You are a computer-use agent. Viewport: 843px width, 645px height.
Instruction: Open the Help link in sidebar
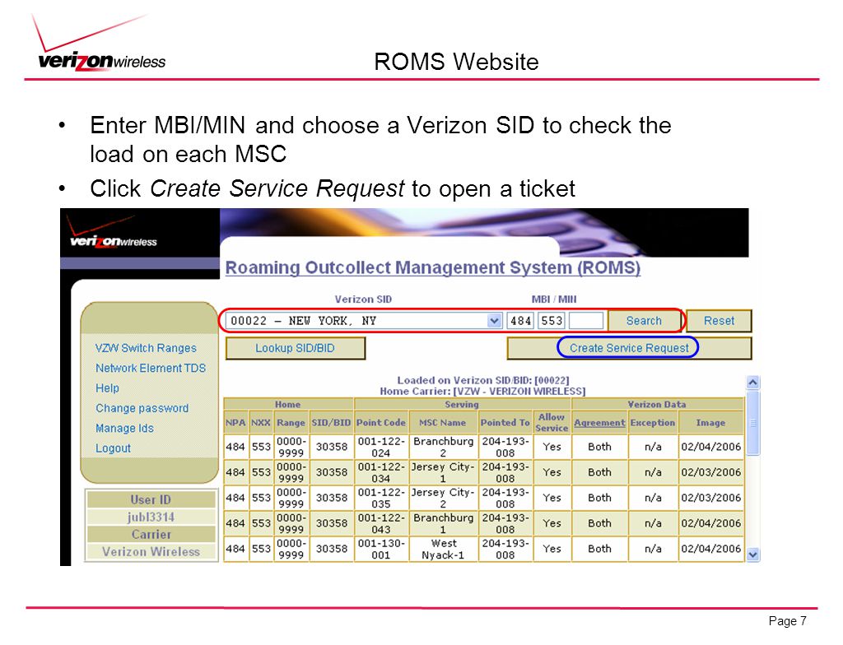tap(107, 388)
